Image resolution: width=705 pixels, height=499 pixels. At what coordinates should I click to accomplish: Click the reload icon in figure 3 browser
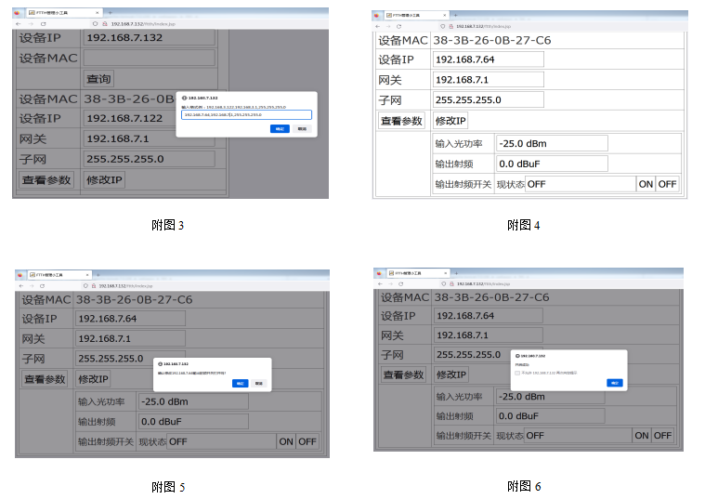click(x=43, y=22)
